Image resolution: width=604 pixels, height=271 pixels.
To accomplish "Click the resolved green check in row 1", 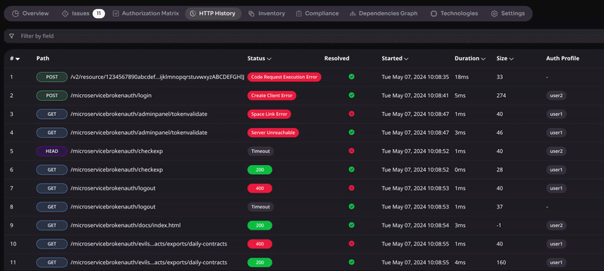I will click(x=351, y=77).
